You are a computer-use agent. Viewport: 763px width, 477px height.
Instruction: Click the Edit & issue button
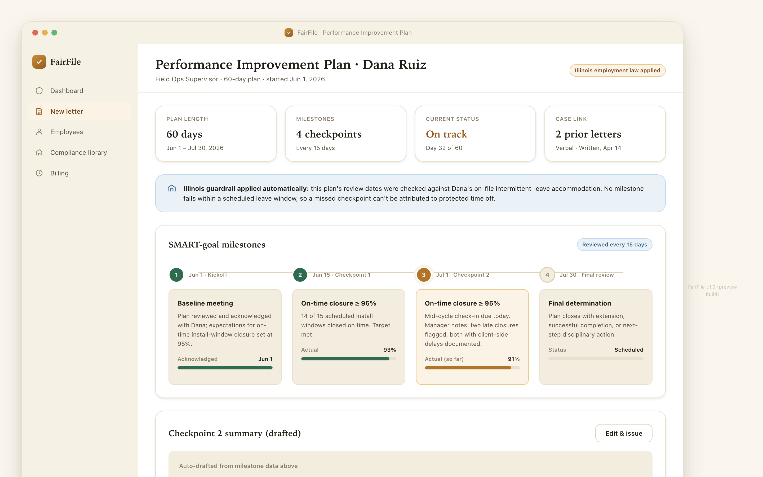(x=624, y=433)
